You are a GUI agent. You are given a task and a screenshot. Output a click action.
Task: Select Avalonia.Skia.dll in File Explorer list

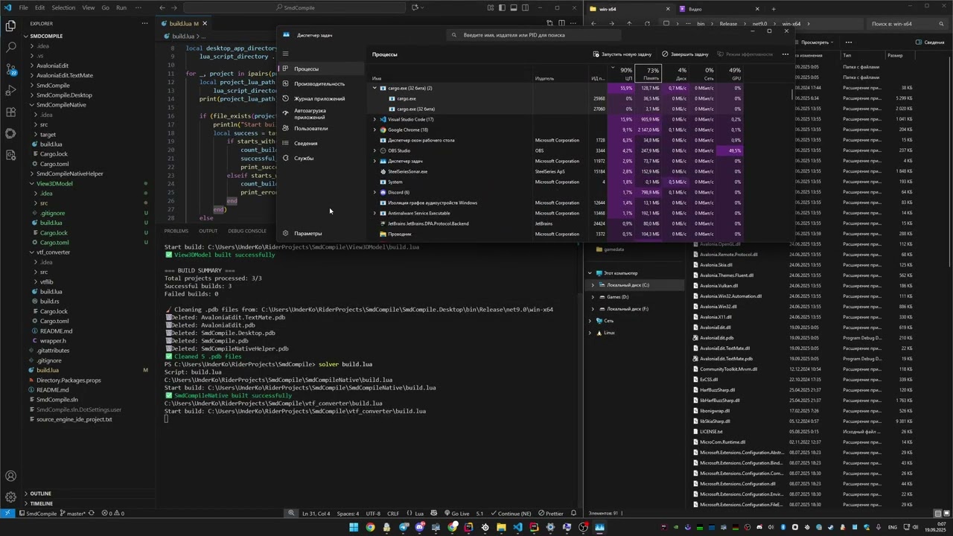point(716,265)
